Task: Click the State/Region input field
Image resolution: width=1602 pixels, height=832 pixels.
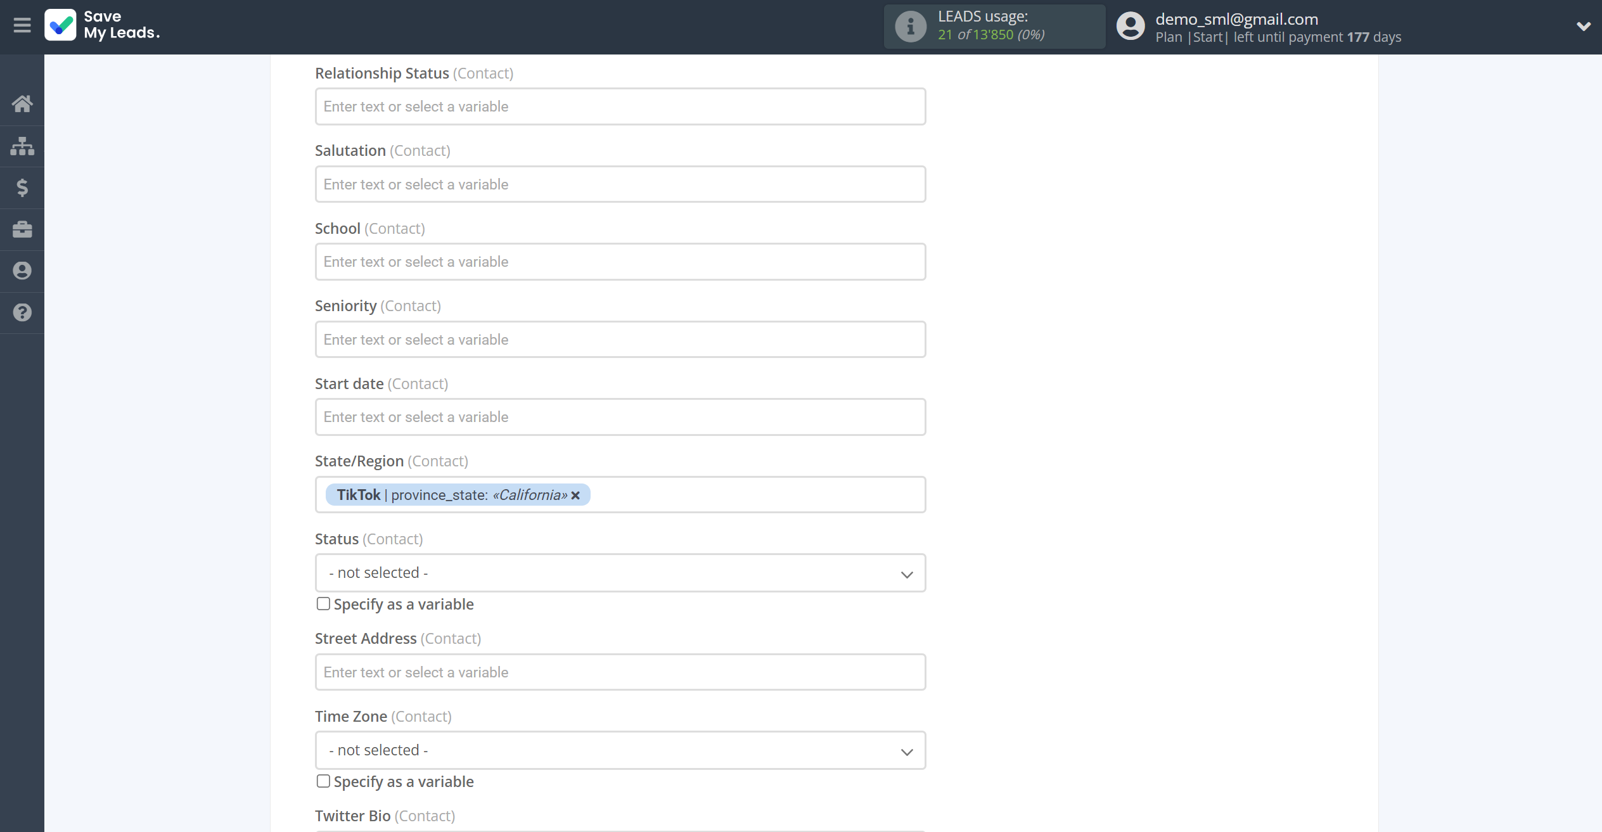Action: [x=620, y=494]
